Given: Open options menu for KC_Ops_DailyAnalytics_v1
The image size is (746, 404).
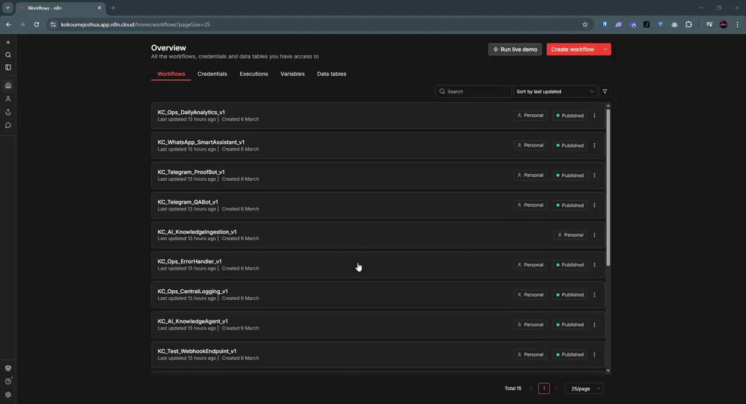Looking at the screenshot, I should (x=594, y=115).
